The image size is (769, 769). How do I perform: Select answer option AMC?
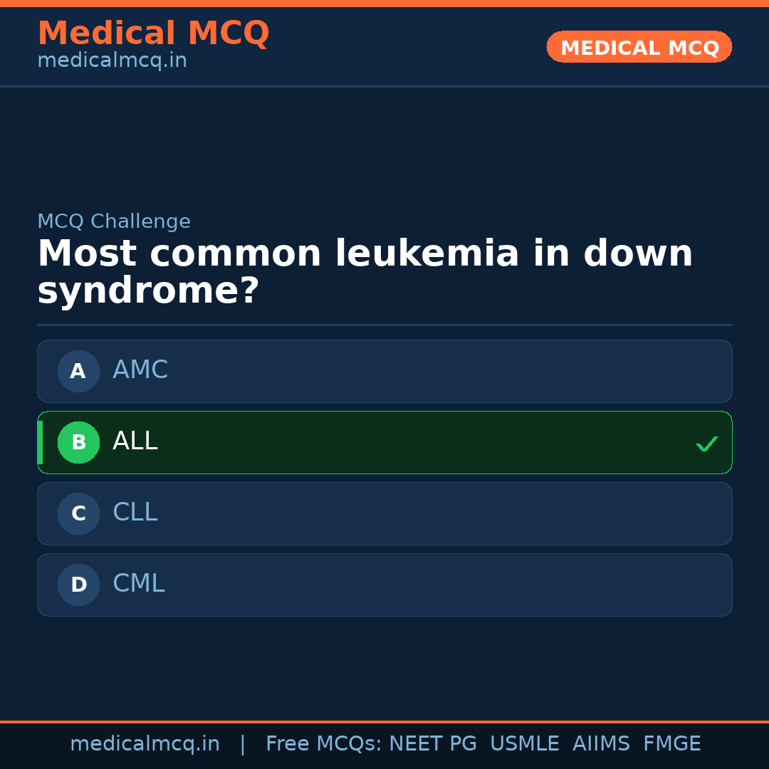pos(384,371)
